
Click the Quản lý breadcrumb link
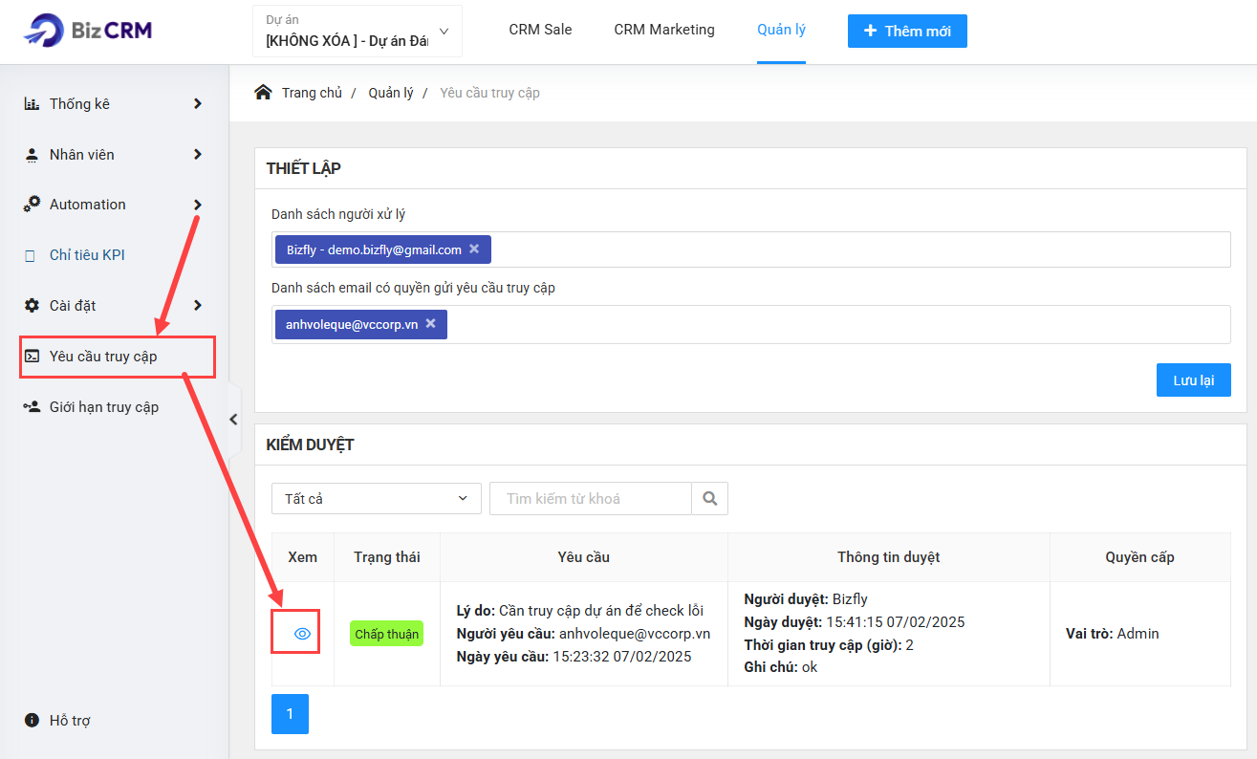click(x=391, y=93)
